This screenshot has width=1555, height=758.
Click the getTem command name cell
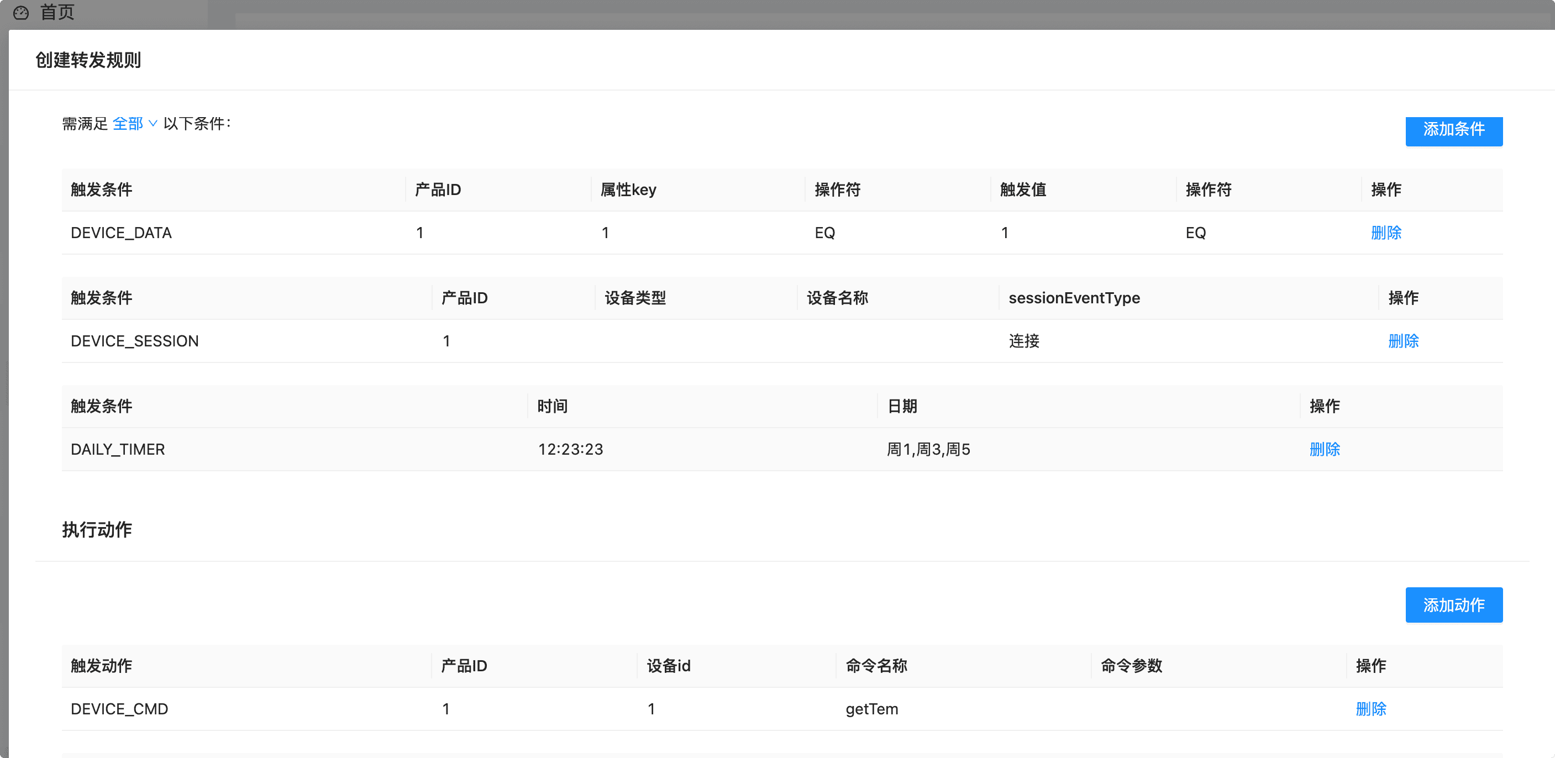[871, 709]
